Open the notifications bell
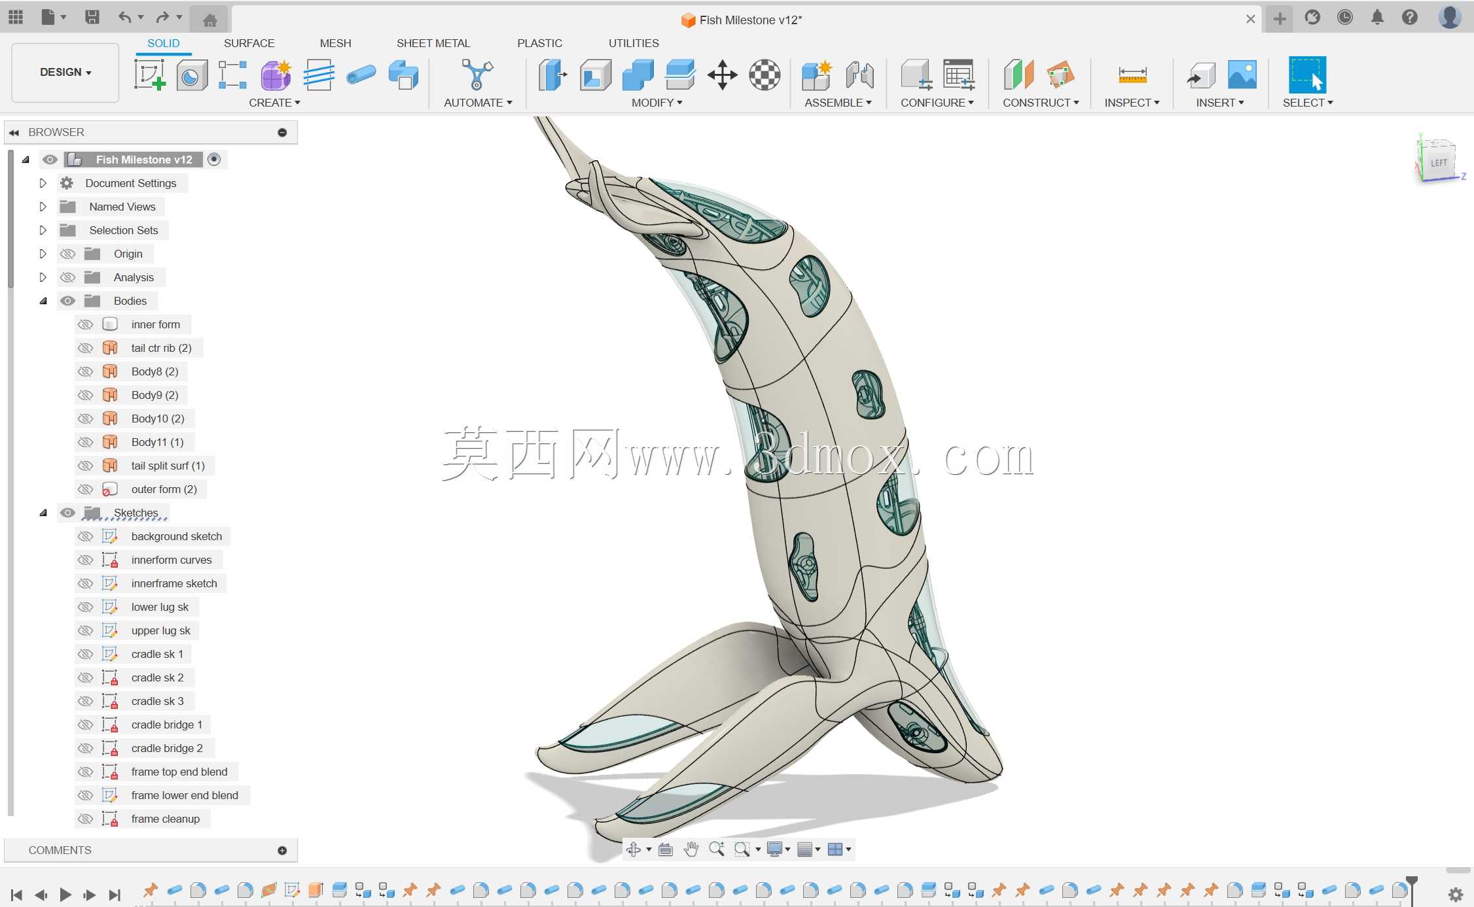The width and height of the screenshot is (1474, 907). point(1377,18)
